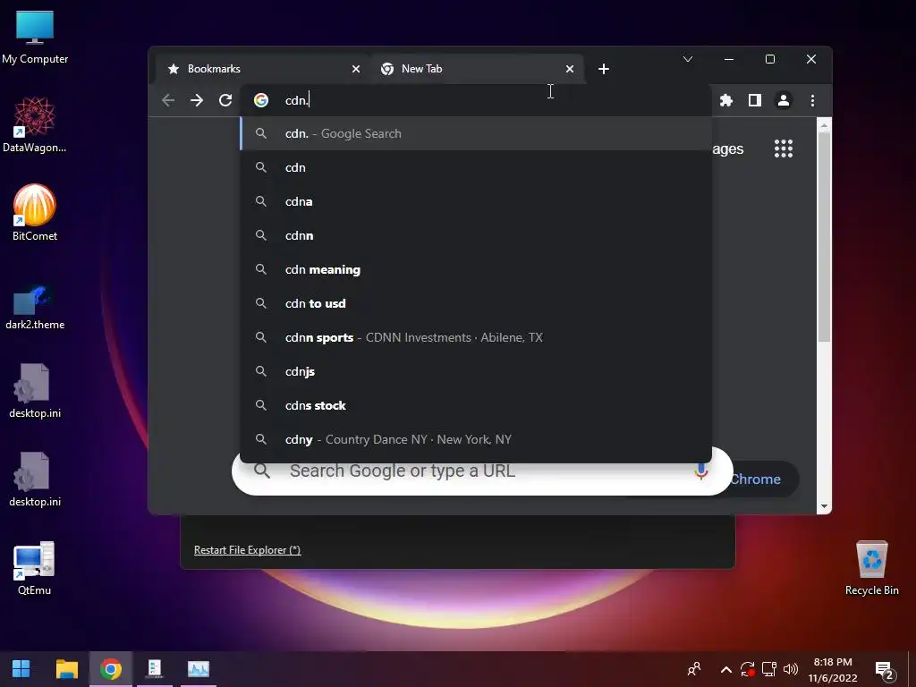Open the Chrome profile avatar
Image resolution: width=916 pixels, height=687 pixels.
coord(784,100)
